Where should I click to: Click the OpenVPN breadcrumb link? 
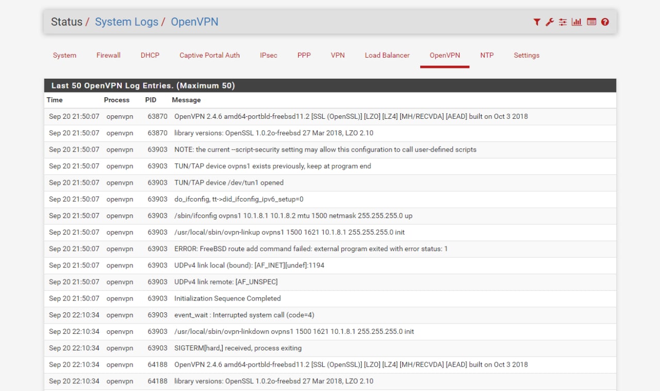pyautogui.click(x=194, y=22)
